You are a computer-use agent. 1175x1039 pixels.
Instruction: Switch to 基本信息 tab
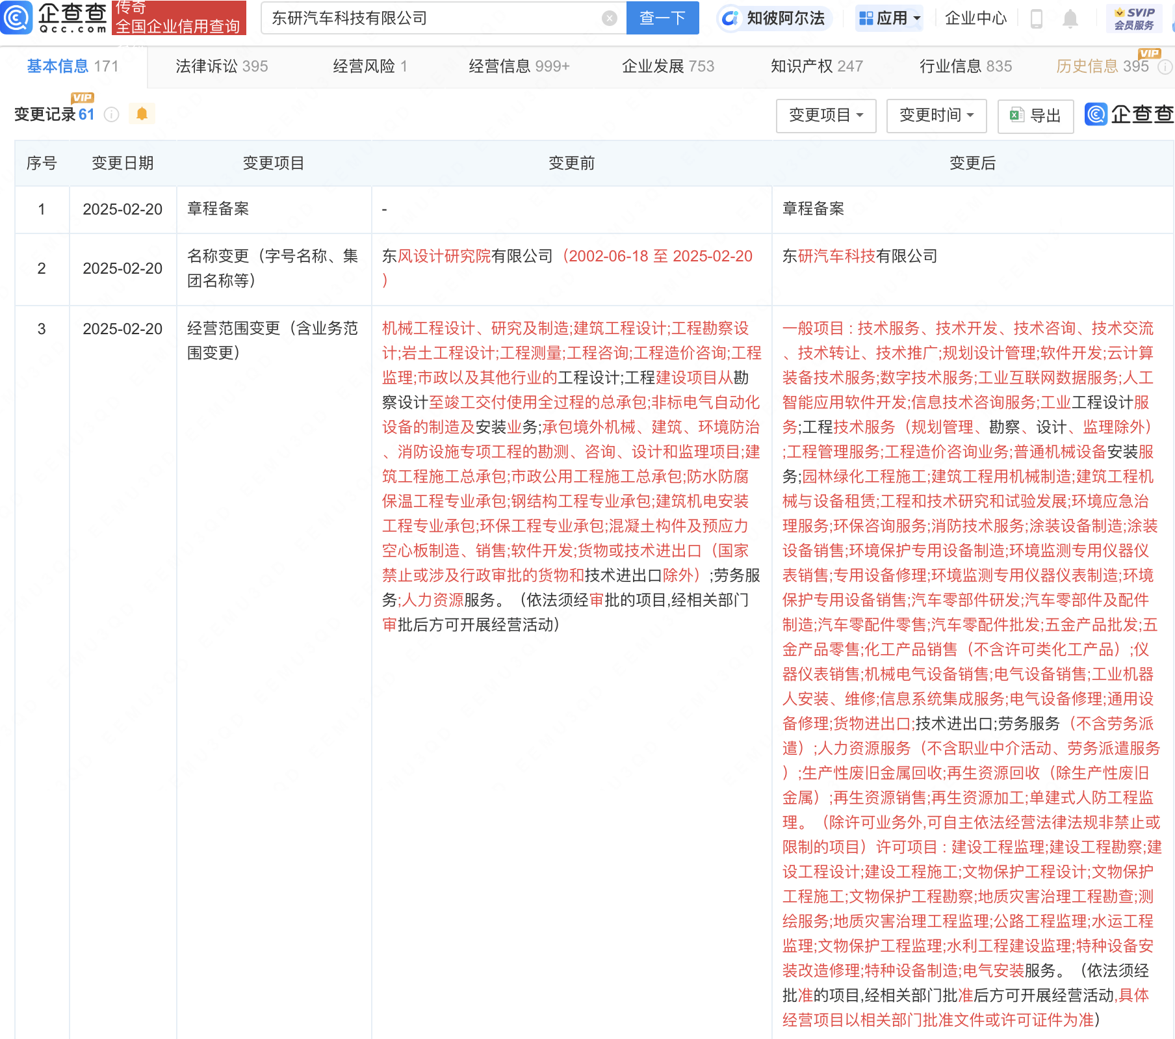(x=73, y=66)
